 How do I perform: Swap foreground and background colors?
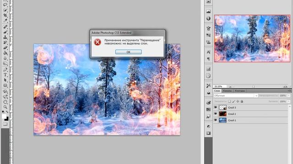7,112
